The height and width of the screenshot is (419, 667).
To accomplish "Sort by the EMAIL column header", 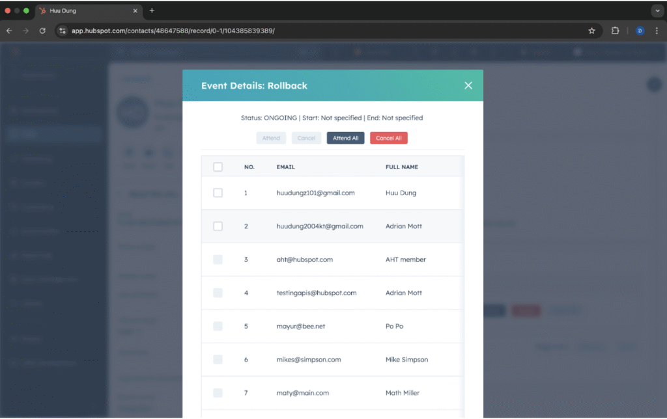I will [x=285, y=167].
